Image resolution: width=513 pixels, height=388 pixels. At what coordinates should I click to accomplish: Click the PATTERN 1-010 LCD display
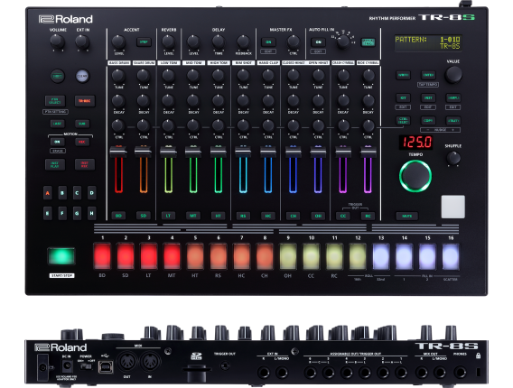428,42
